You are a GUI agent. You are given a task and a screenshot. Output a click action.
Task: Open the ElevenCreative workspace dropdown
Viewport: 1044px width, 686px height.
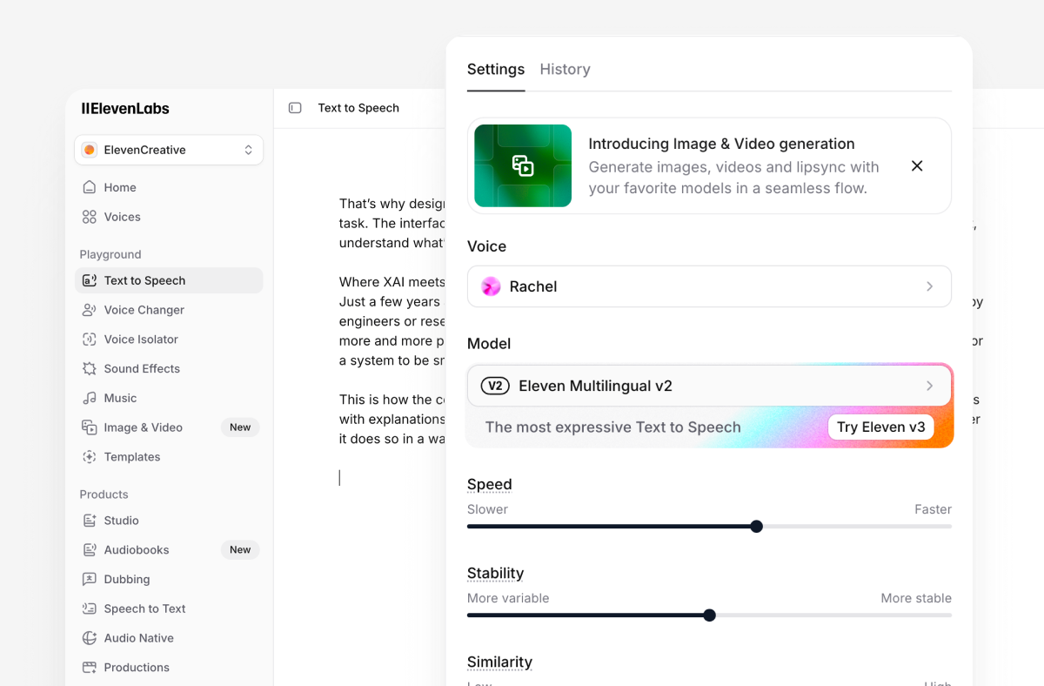(x=169, y=150)
